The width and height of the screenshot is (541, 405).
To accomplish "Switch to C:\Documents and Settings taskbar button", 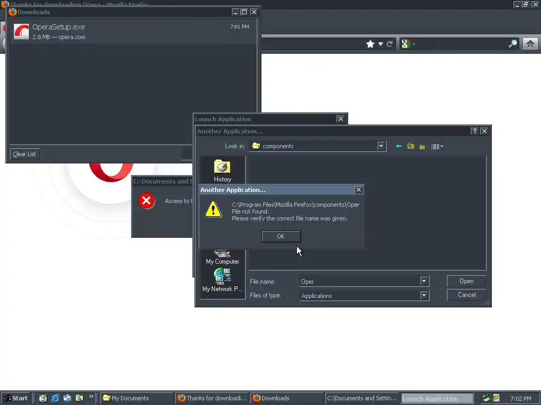I will pyautogui.click(x=361, y=398).
